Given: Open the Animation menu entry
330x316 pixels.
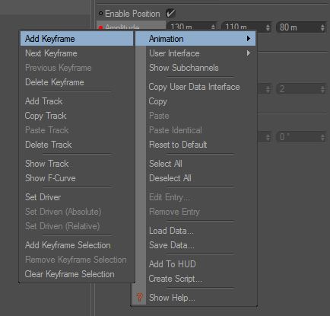Looking at the screenshot, I should pos(195,39).
